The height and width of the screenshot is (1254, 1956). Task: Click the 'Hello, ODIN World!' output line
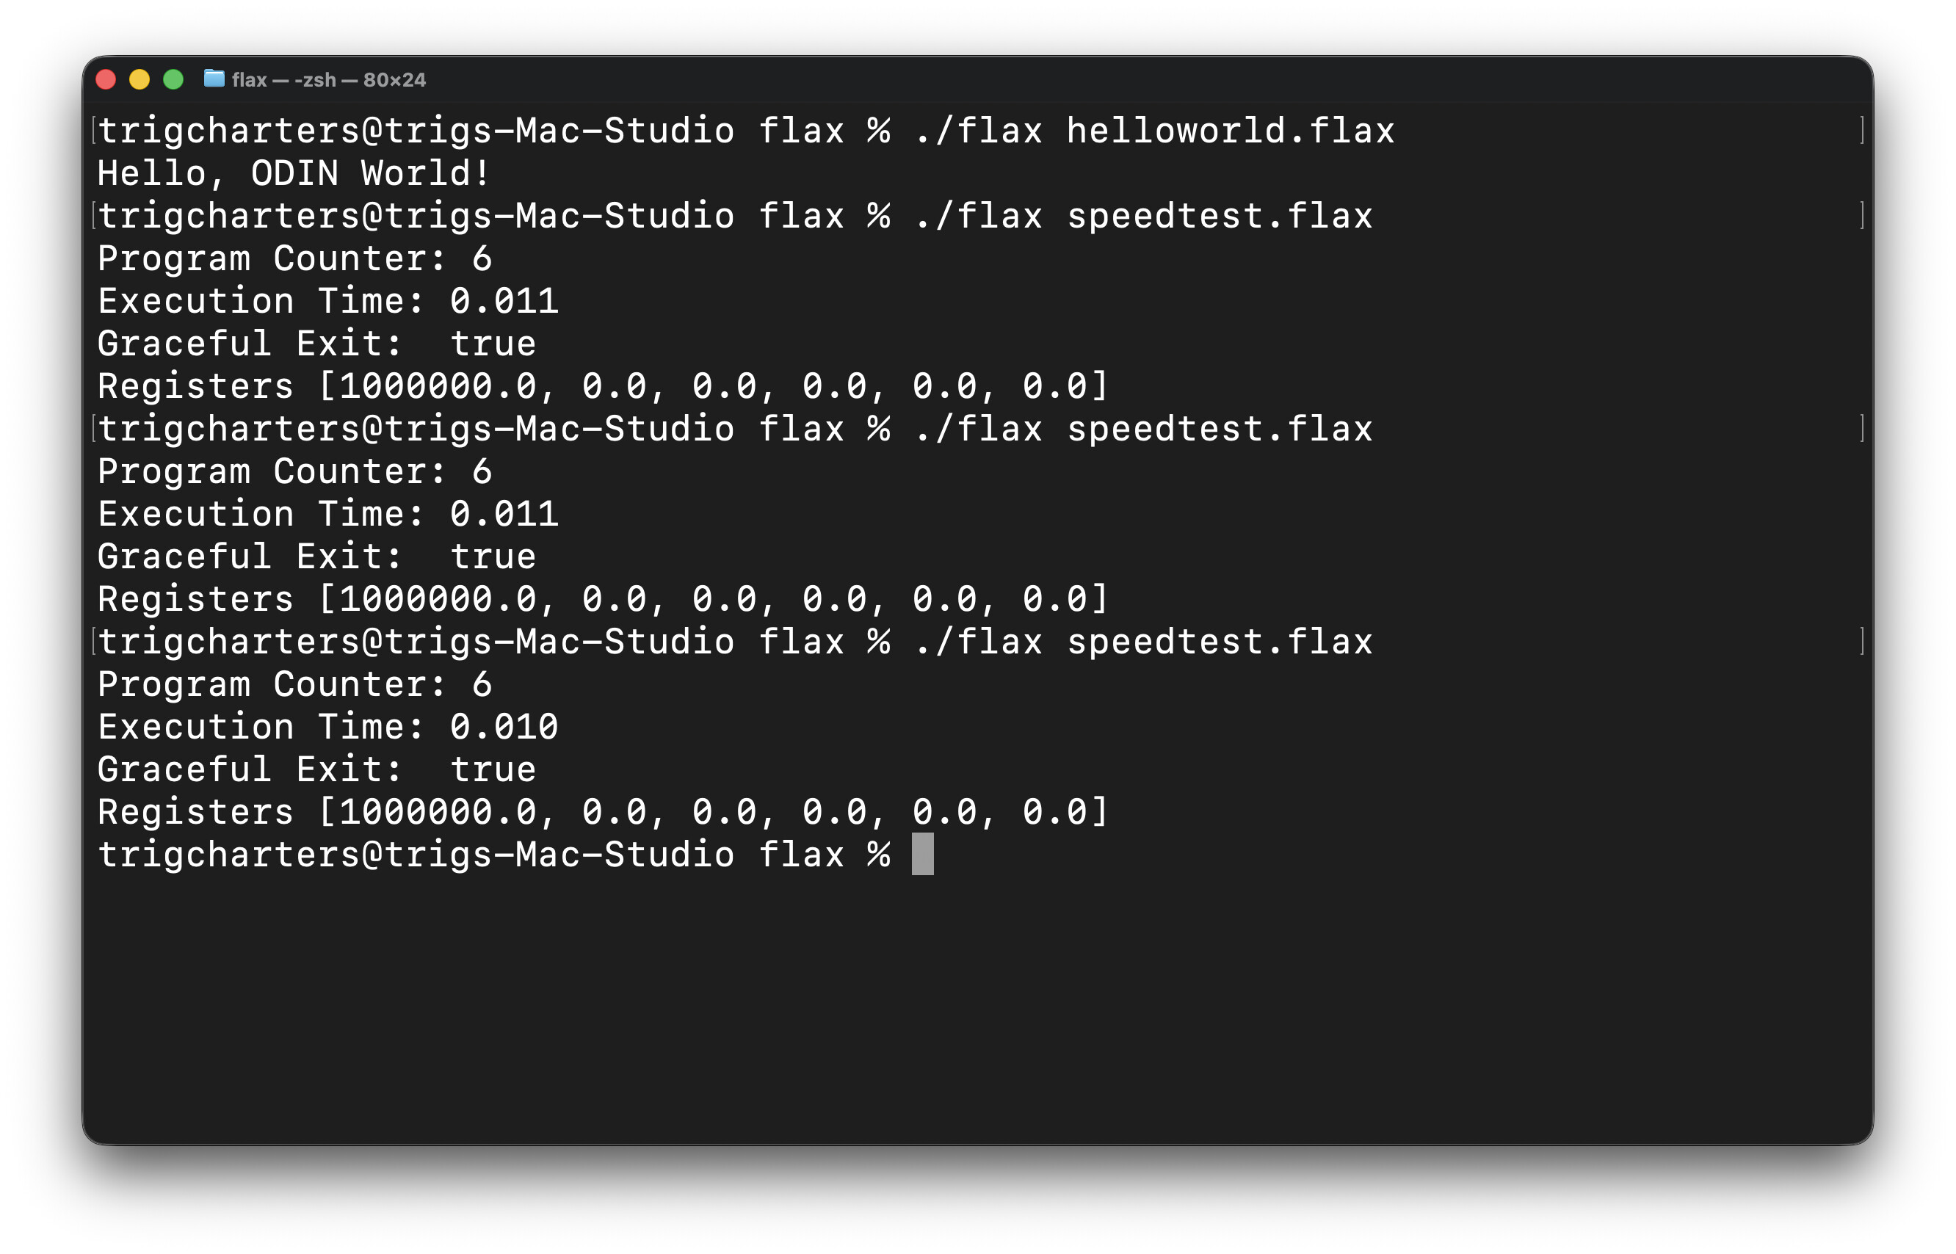coord(293,173)
